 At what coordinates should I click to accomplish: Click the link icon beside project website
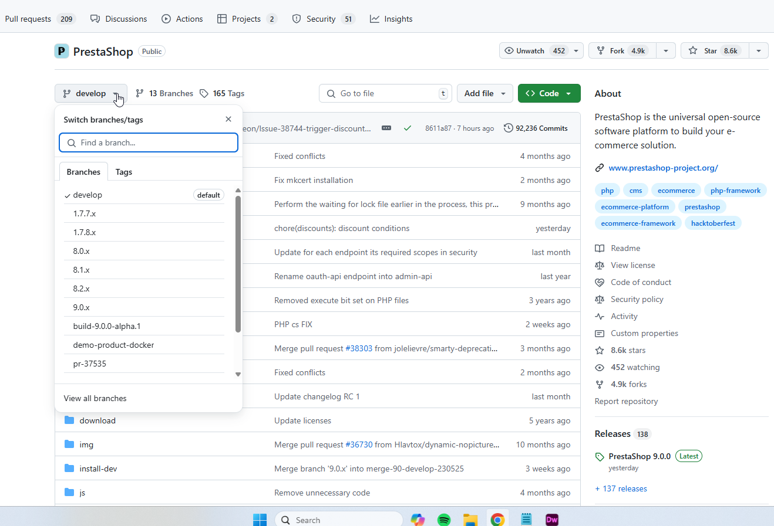point(600,168)
